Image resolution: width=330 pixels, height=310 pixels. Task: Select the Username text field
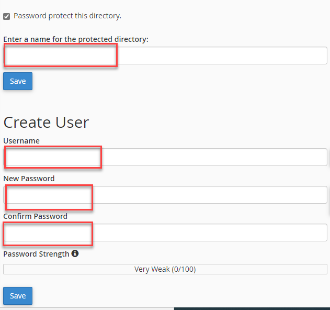[165, 157]
